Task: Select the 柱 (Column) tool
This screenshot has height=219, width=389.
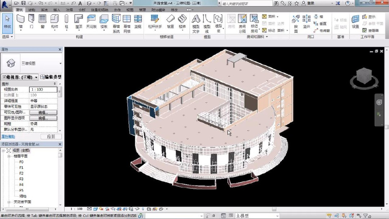Action: pyautogui.click(x=66, y=22)
